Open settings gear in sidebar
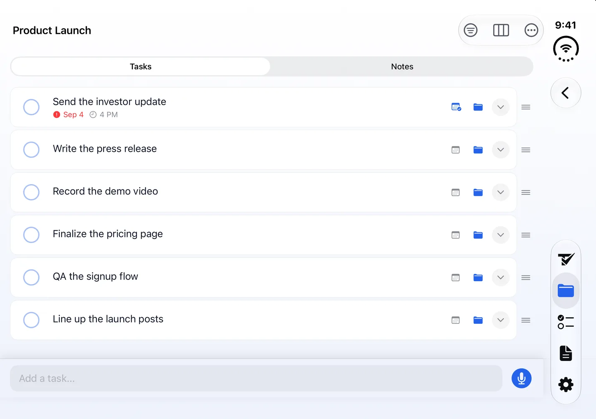596x419 pixels. (566, 384)
